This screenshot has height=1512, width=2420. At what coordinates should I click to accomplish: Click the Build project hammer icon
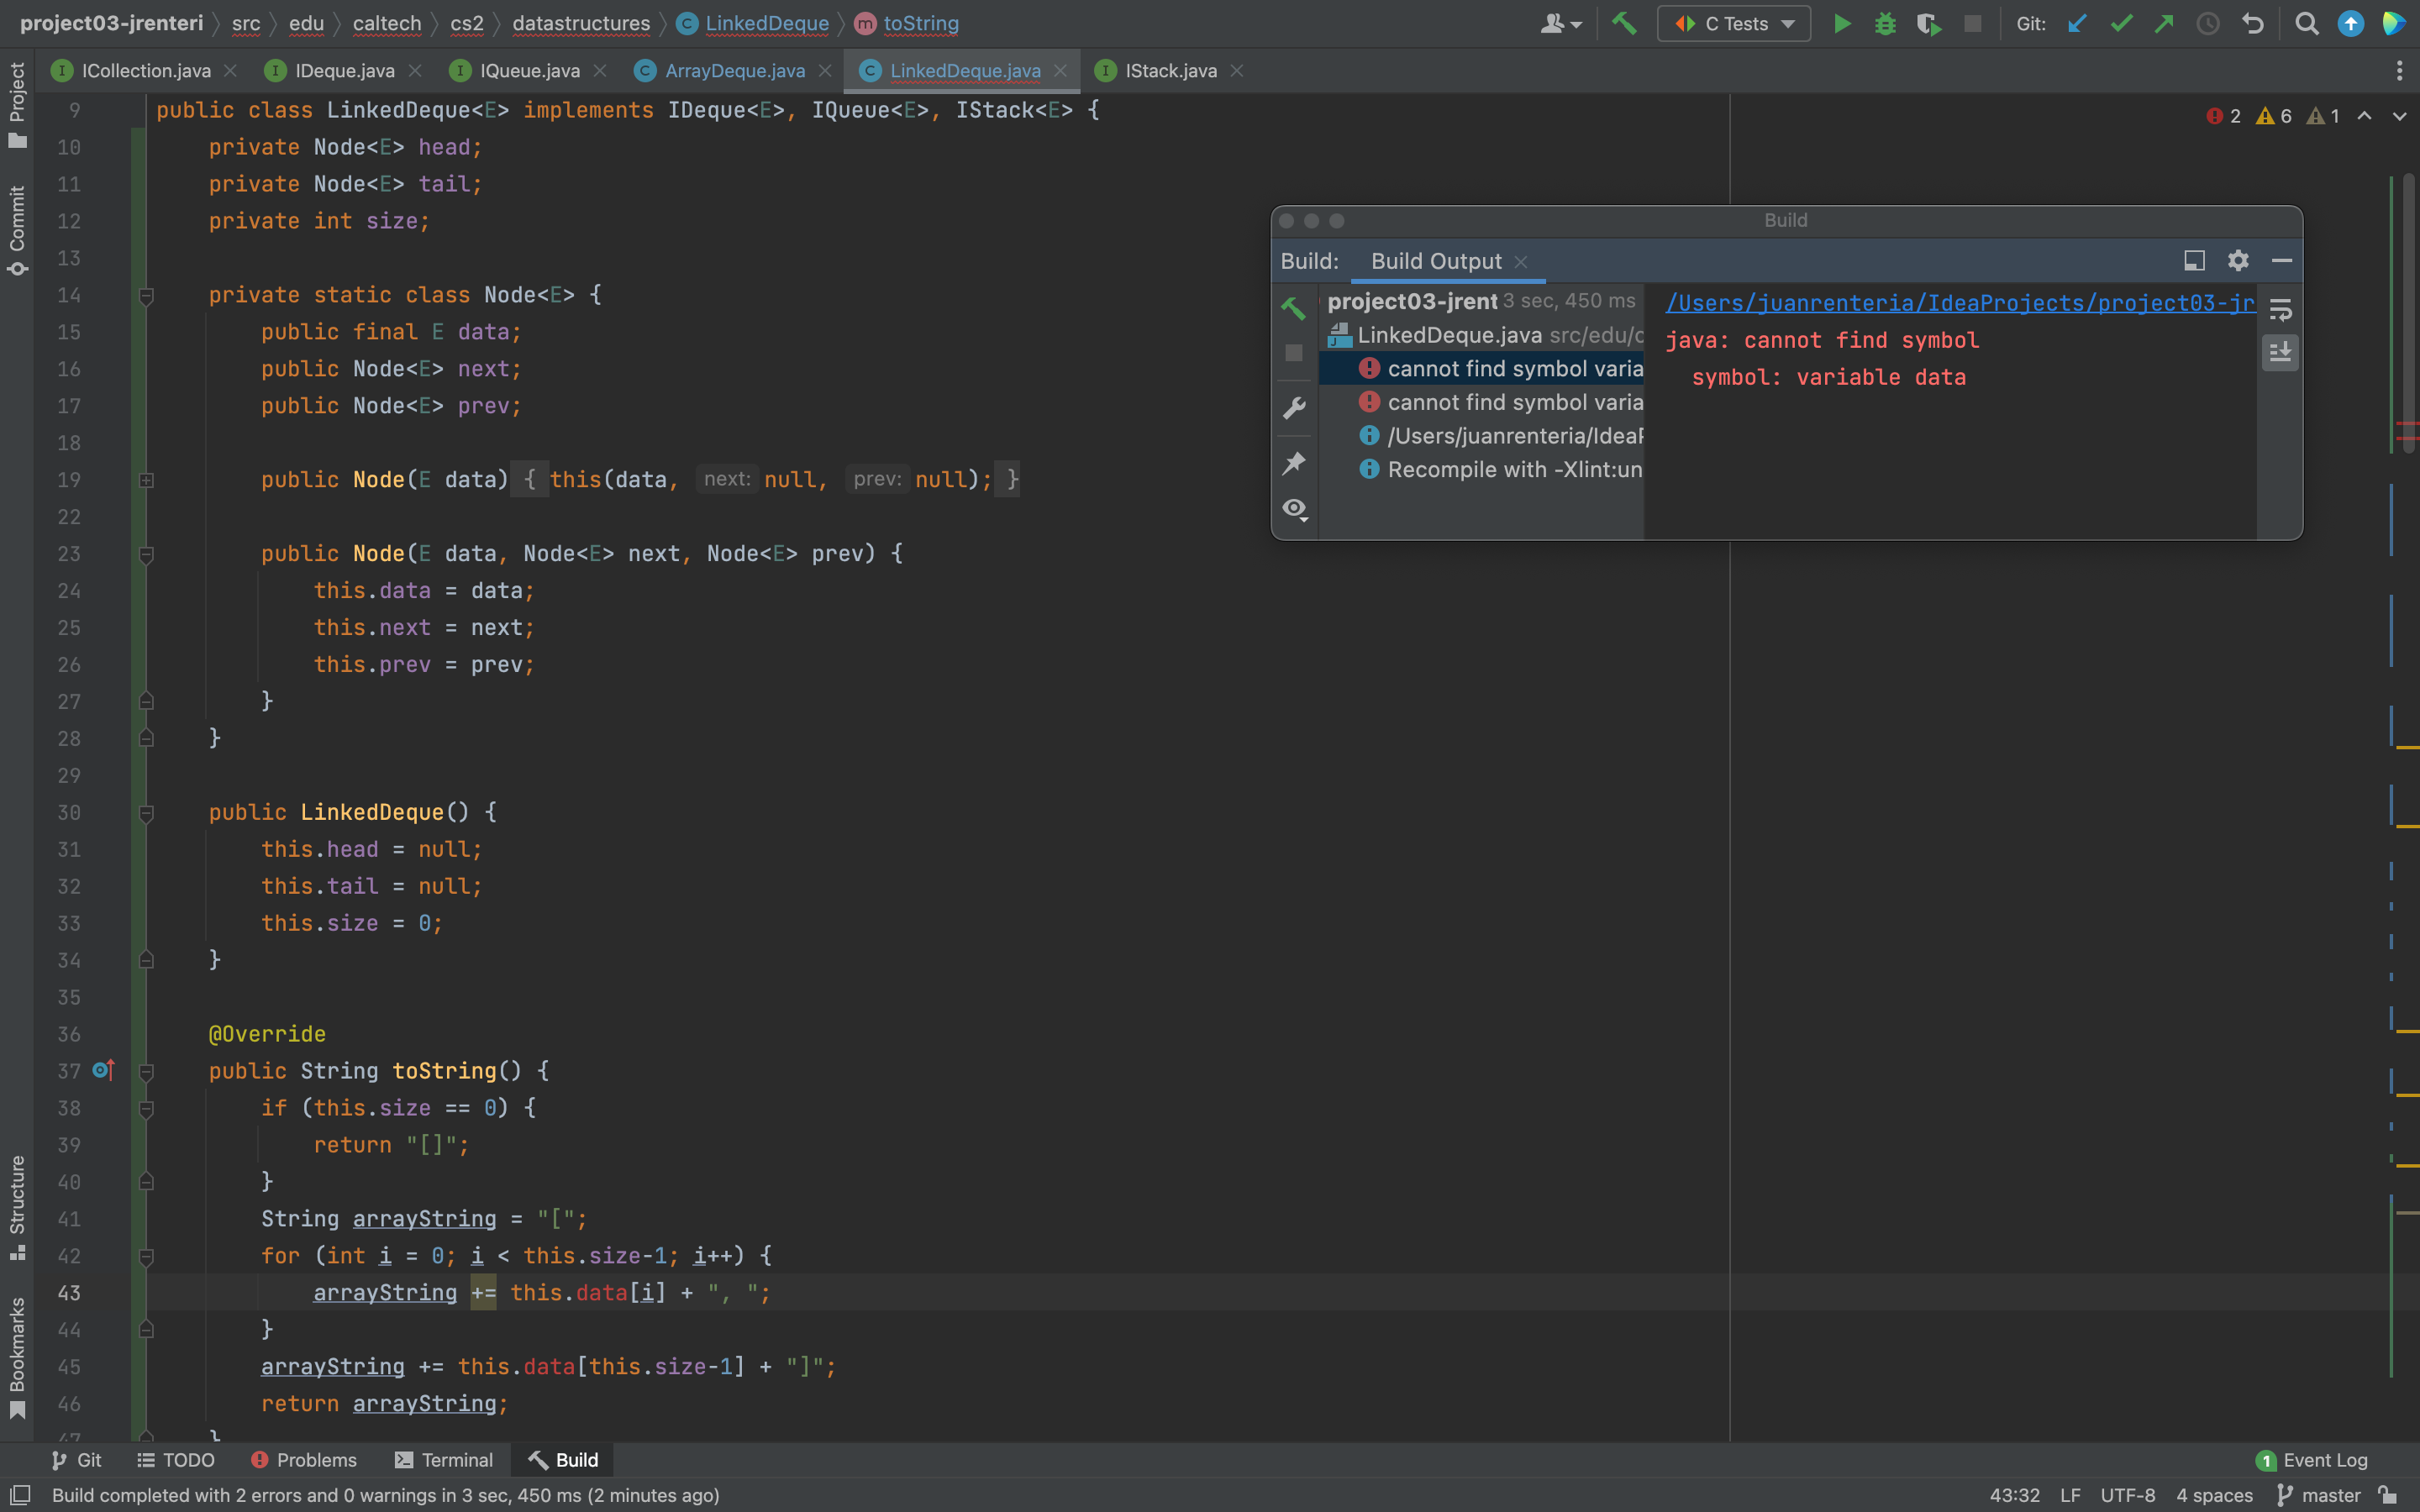1624,23
